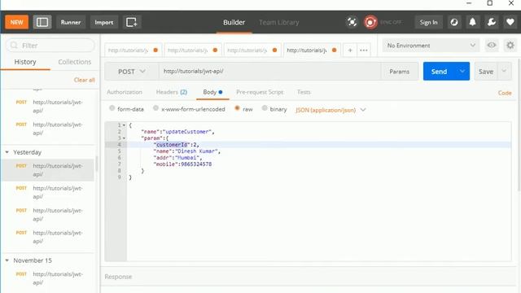Screen dimensions: 521x293
Task: Open the POST method dropdown
Action: pyautogui.click(x=132, y=72)
